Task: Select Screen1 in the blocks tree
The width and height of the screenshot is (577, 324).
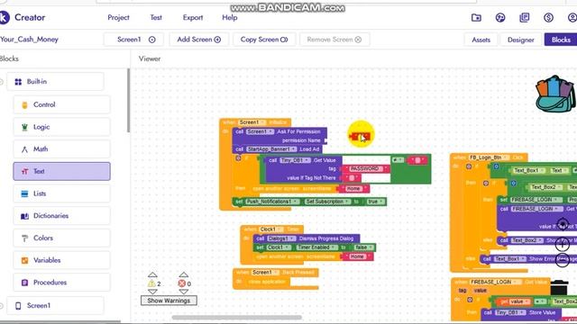Action: (55, 306)
